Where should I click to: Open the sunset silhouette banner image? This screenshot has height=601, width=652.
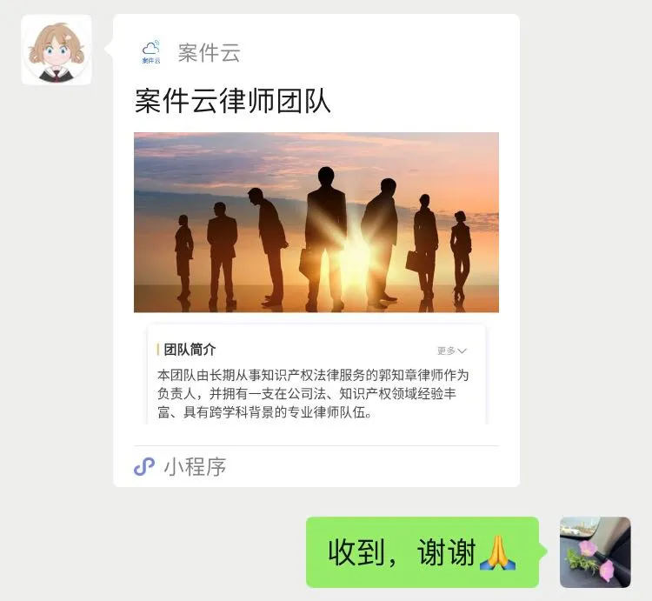pos(316,222)
